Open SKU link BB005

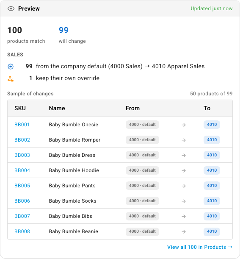(22, 186)
